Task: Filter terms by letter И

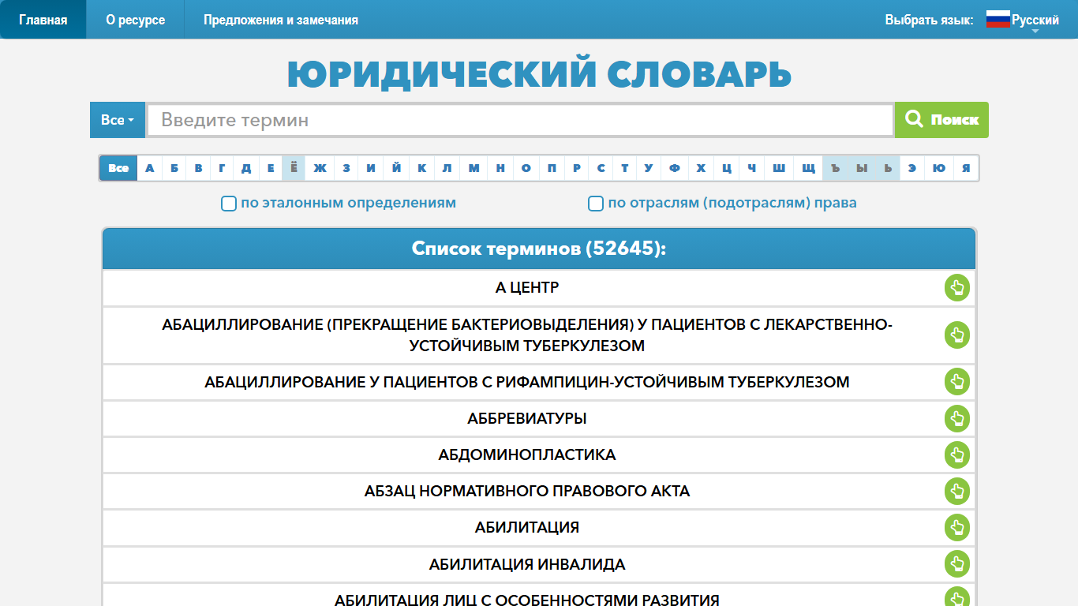Action: [x=371, y=168]
